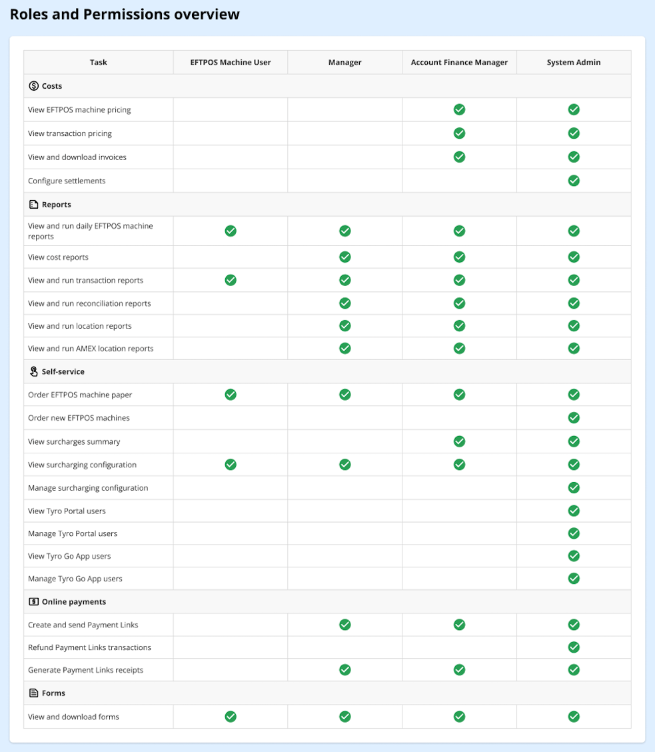
Task: Click the Reports section document icon
Action: pos(33,204)
